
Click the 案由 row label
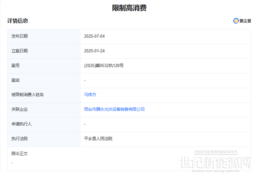coord(16,80)
